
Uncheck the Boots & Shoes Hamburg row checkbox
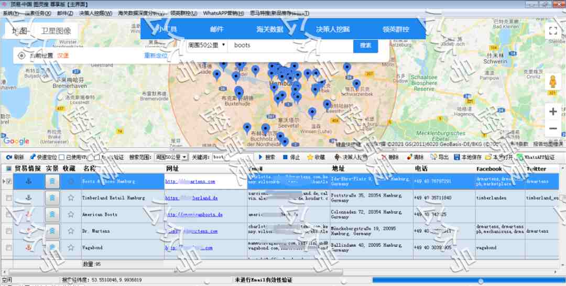tap(9, 181)
